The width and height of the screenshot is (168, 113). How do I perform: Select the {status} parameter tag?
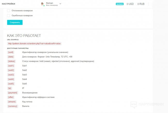(11, 61)
